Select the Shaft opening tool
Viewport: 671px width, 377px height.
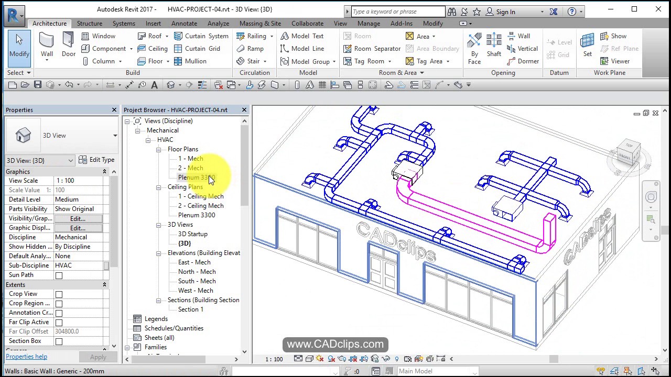[494, 46]
